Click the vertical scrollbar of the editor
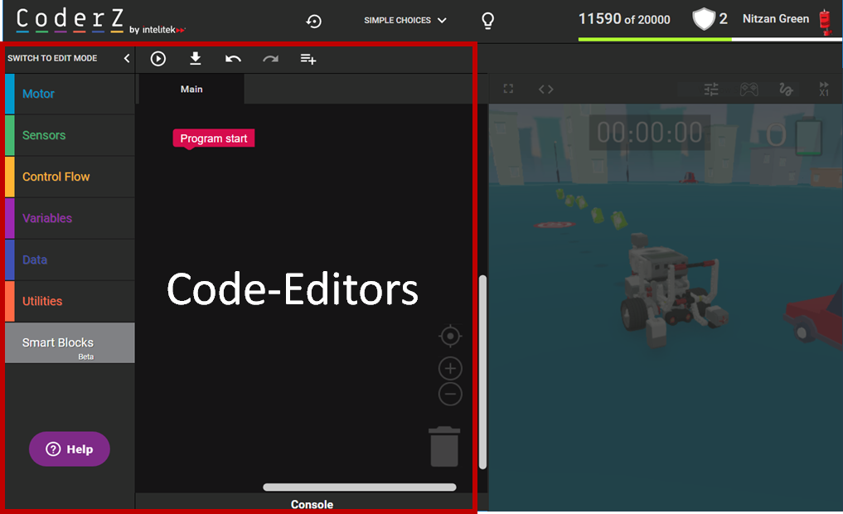This screenshot has width=843, height=514. pos(482,372)
